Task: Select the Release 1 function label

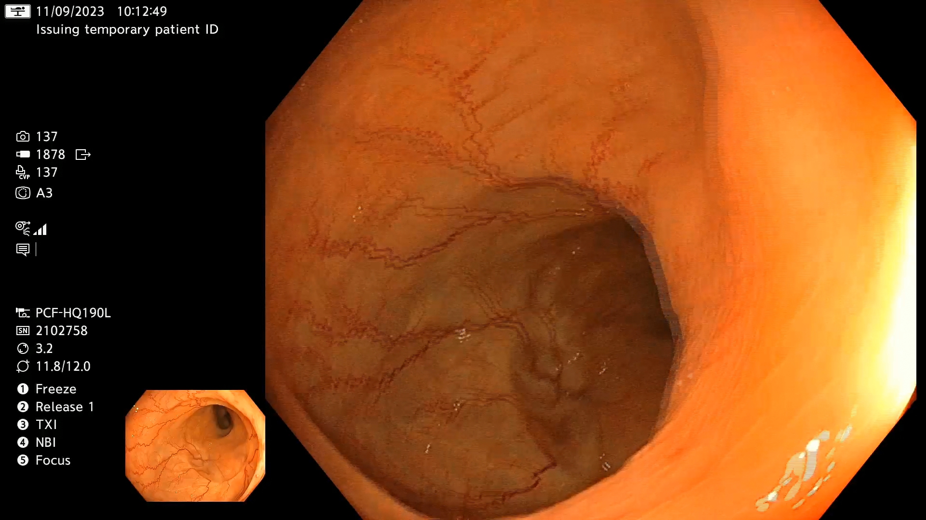Action: click(x=65, y=407)
